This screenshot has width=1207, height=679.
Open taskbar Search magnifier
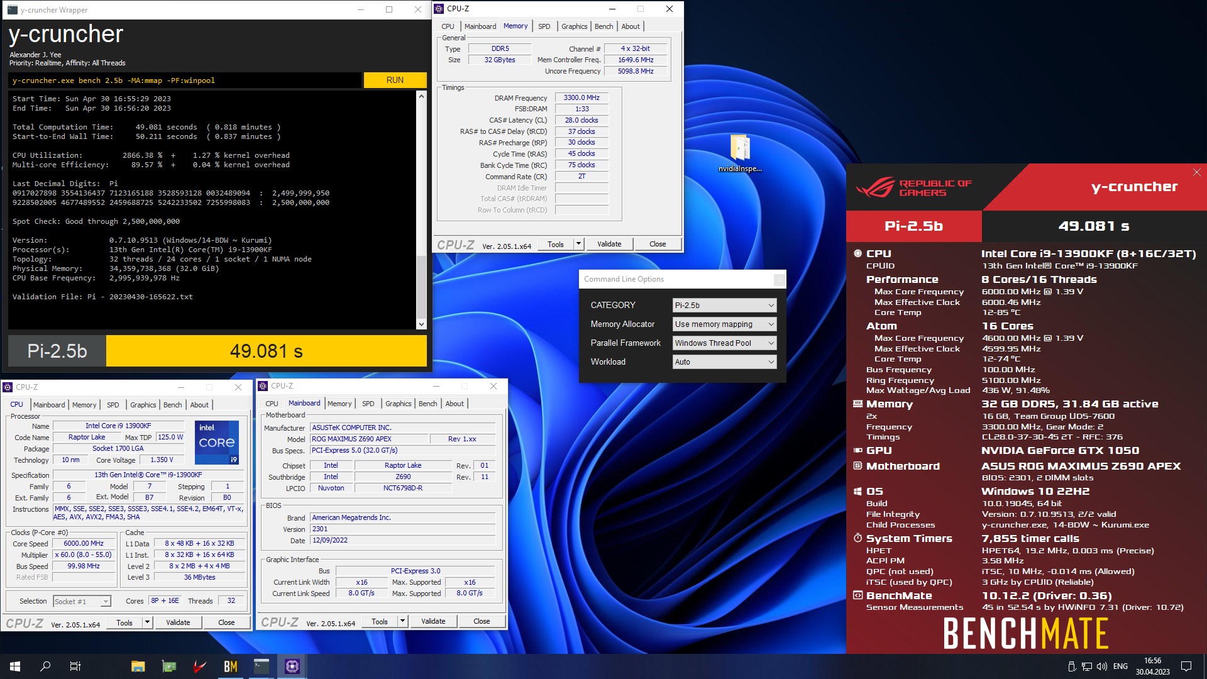pos(45,666)
